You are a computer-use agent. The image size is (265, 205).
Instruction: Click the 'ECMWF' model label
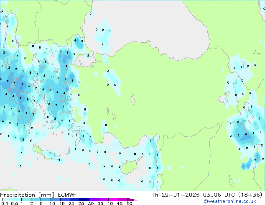pos(67,195)
